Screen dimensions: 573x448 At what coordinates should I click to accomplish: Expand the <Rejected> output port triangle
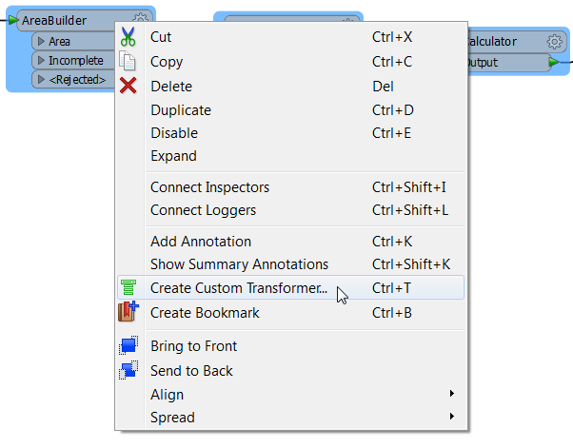coord(41,79)
